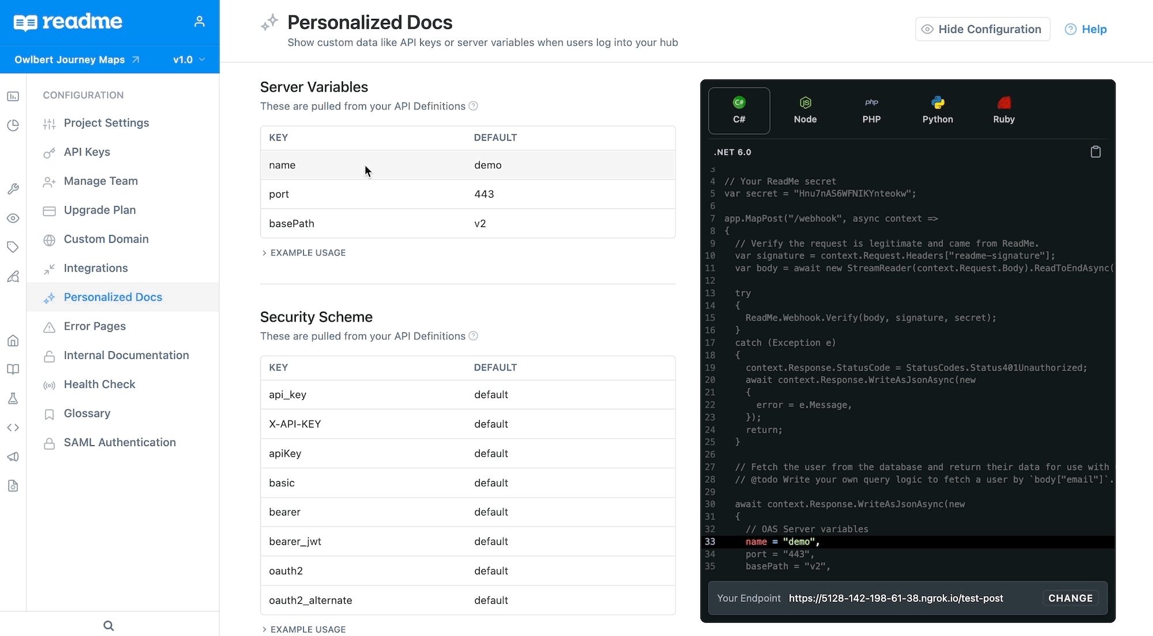This screenshot has height=636, width=1153.
Task: Toggle the Personalized Docs menu item
Action: [114, 297]
